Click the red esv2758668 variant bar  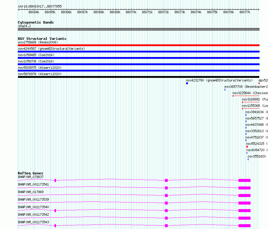pos(139,45)
